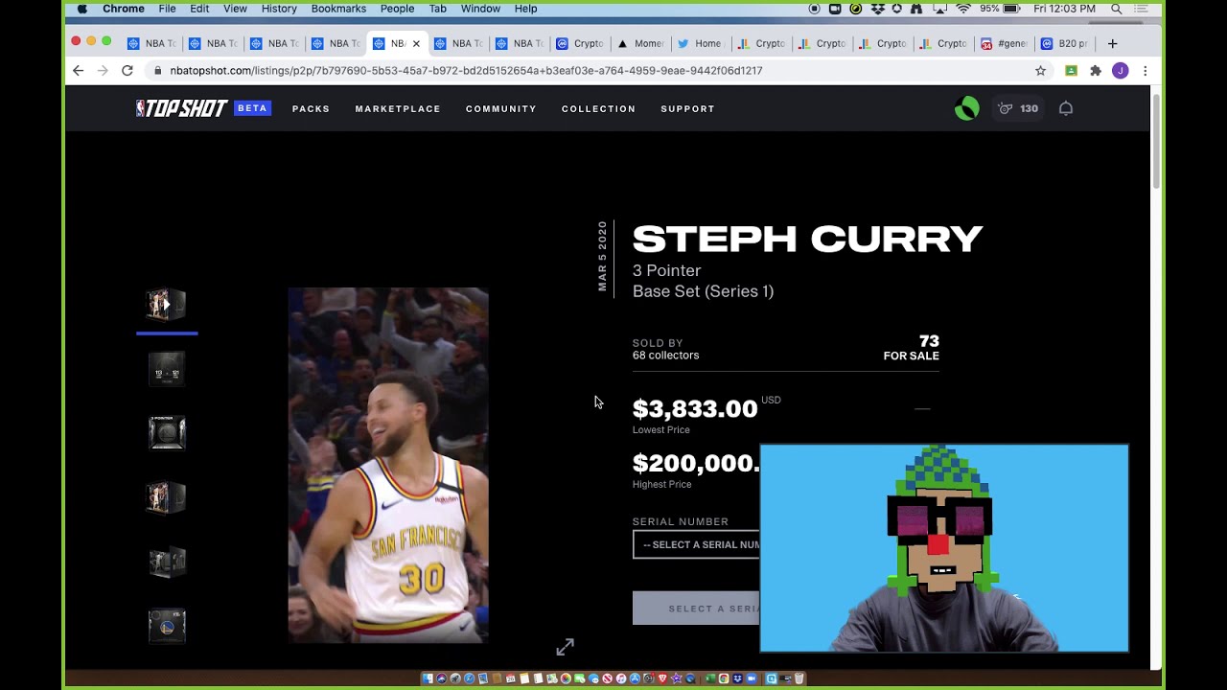Click the green extension icon in toolbar
Screen dimensions: 1227x690
[1072, 70]
